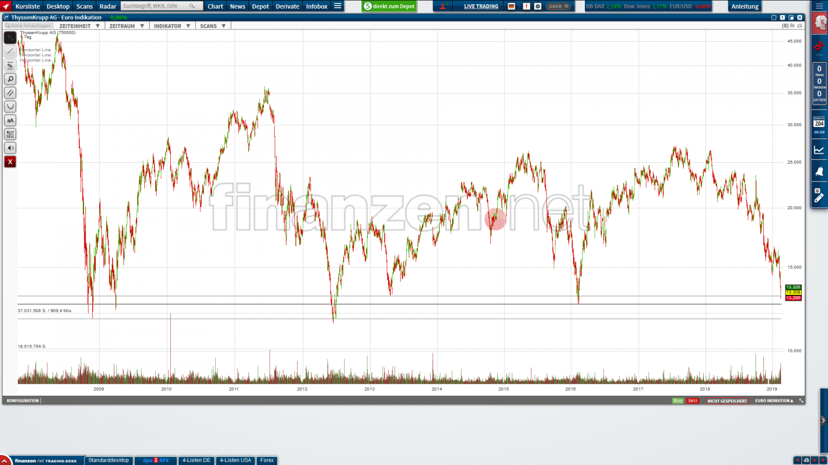828x465 pixels.
Task: Toggle the DARK mode switch
Action: (x=558, y=6)
